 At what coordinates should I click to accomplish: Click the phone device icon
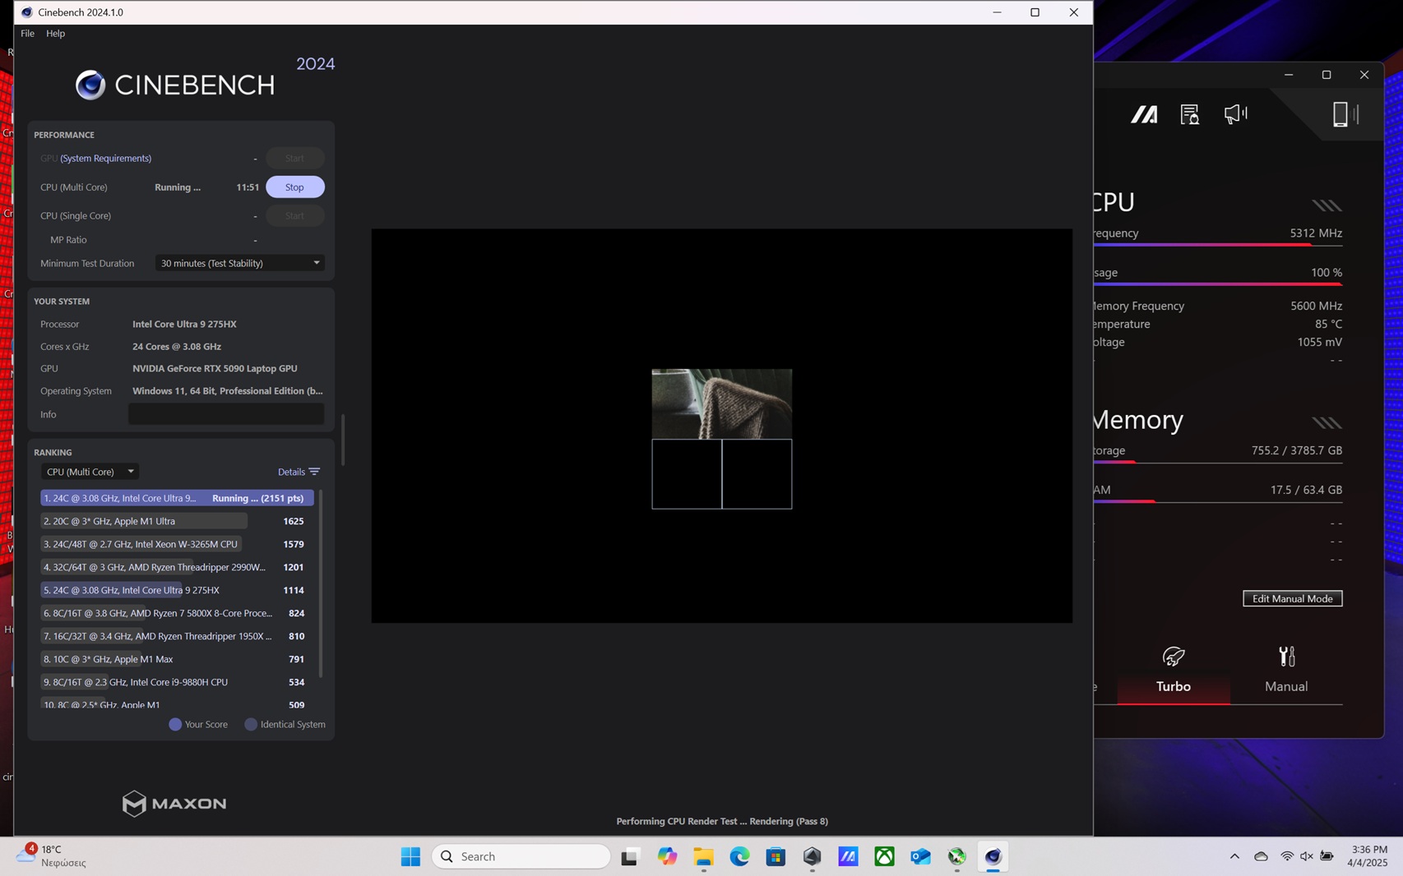[1341, 115]
